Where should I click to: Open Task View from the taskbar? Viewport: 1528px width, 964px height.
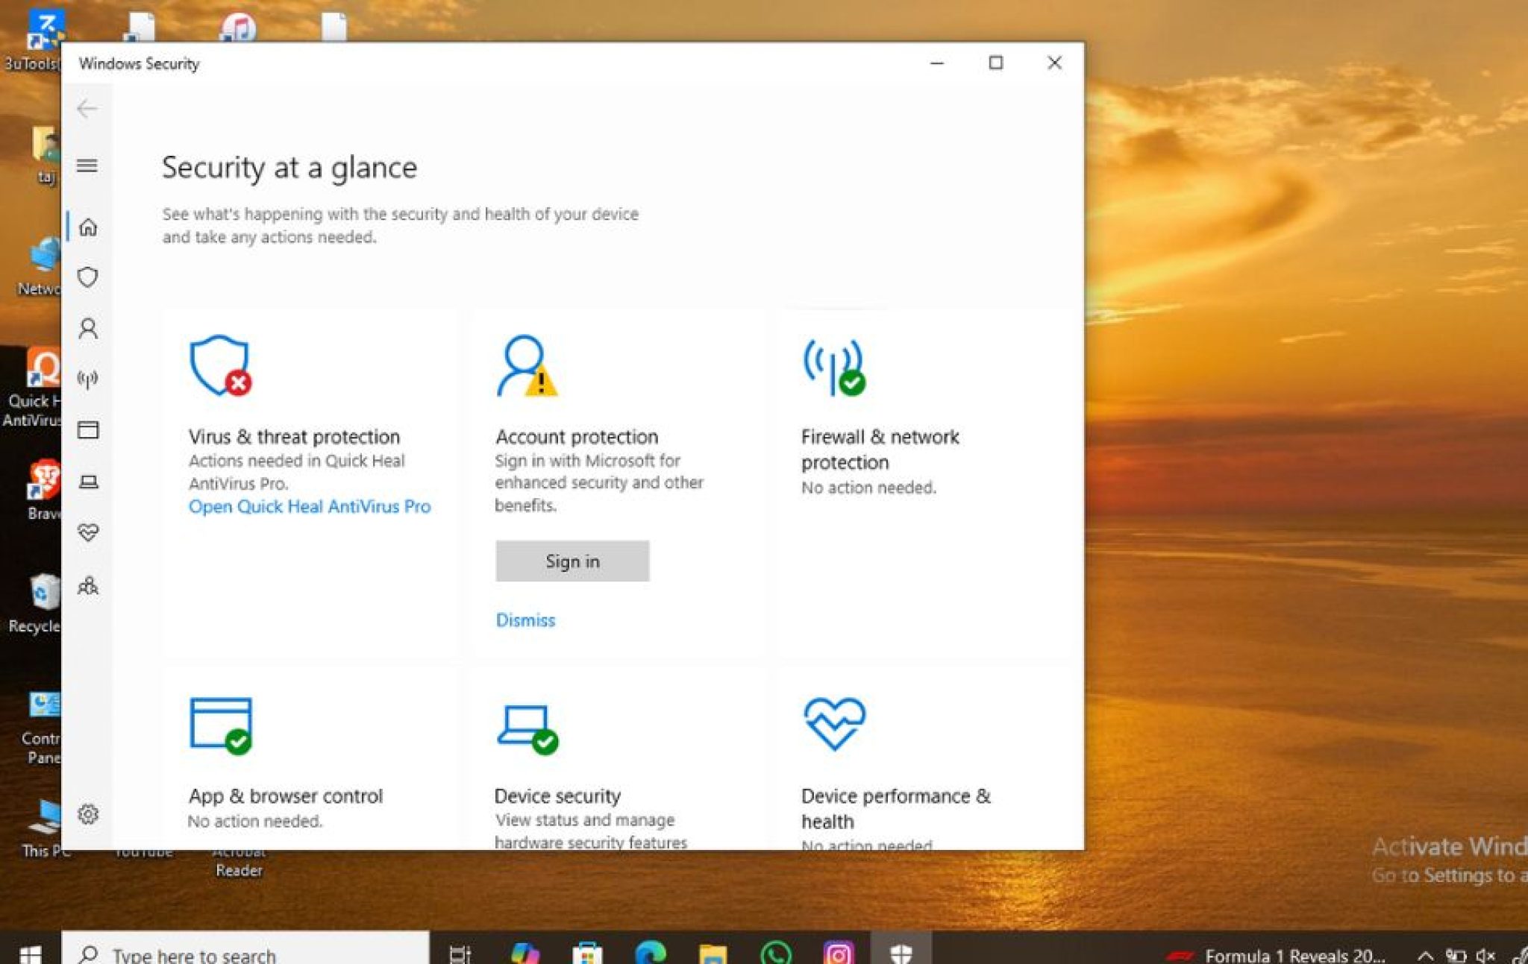tap(461, 952)
